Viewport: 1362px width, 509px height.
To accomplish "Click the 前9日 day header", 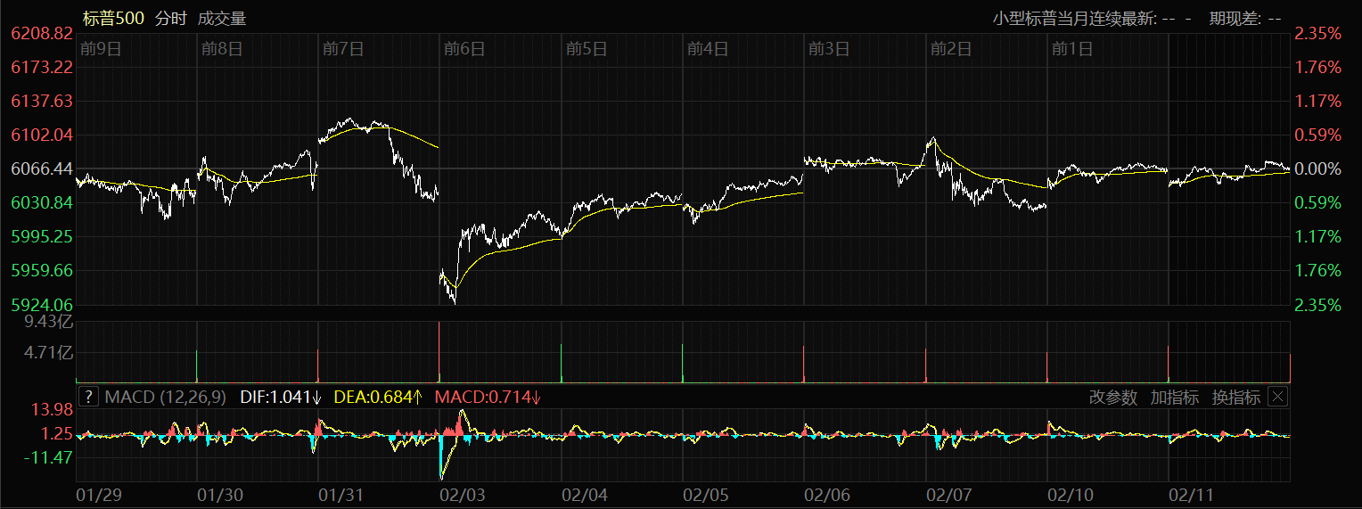I will point(101,49).
